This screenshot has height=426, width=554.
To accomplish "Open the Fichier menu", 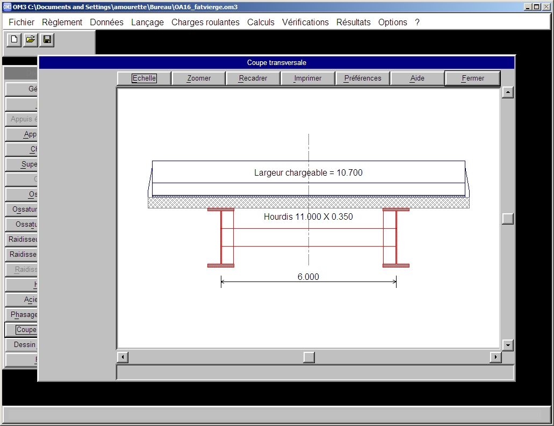I will click(21, 22).
